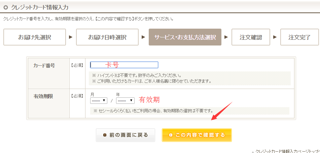Select the 注文完了 step
The width and height of the screenshot is (320, 153).
tap(299, 37)
